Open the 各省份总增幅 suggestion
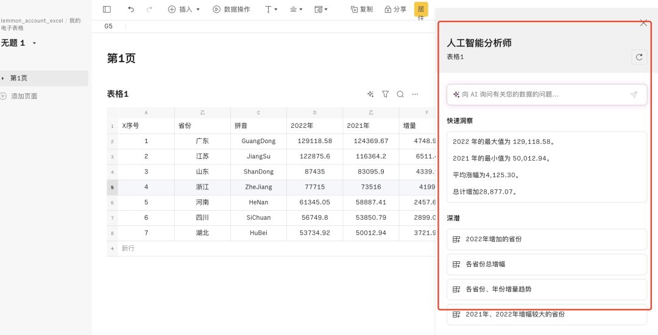 click(x=547, y=264)
